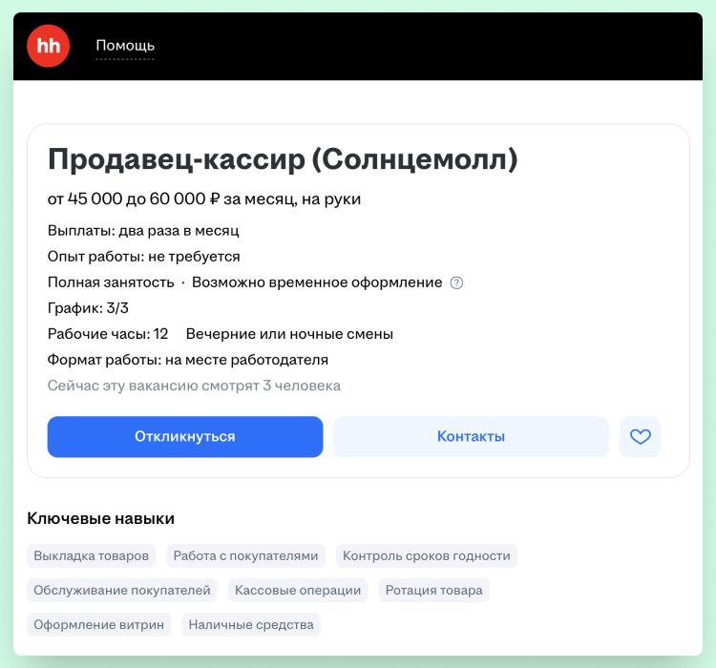
Task: Click the Продавец-кассир (Солнцемолл) title
Action: click(x=283, y=159)
